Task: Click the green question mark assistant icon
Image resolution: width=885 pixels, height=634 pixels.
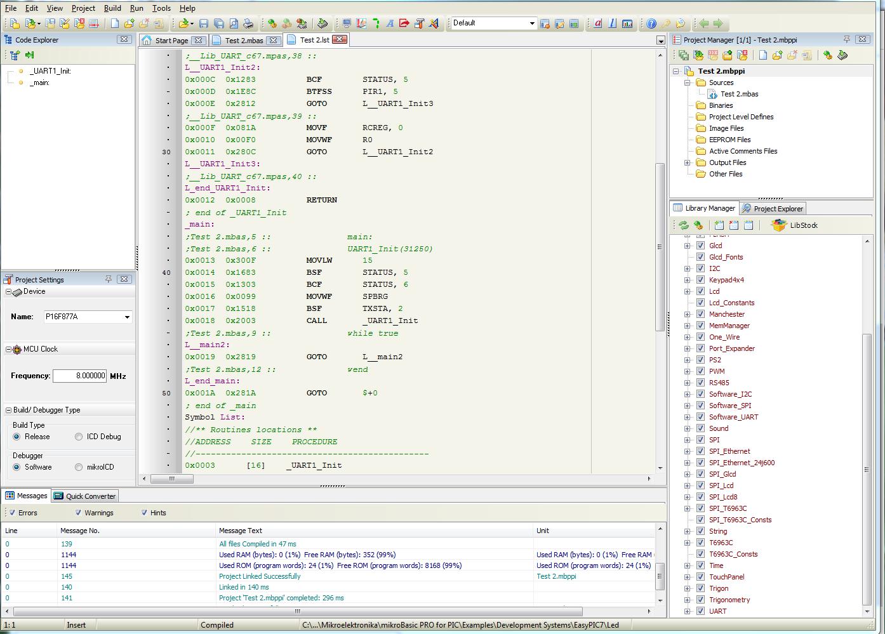Action: point(376,23)
